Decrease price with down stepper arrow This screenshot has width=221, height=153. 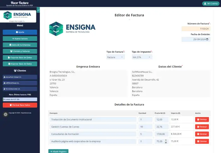[x=166, y=143]
